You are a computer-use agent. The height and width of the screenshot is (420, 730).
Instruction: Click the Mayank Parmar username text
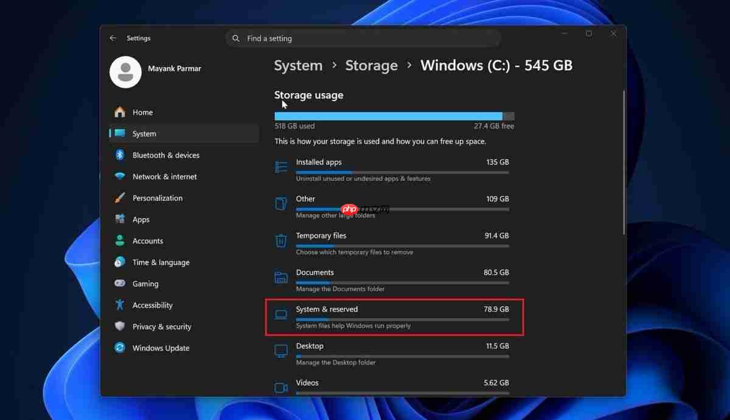tap(175, 69)
